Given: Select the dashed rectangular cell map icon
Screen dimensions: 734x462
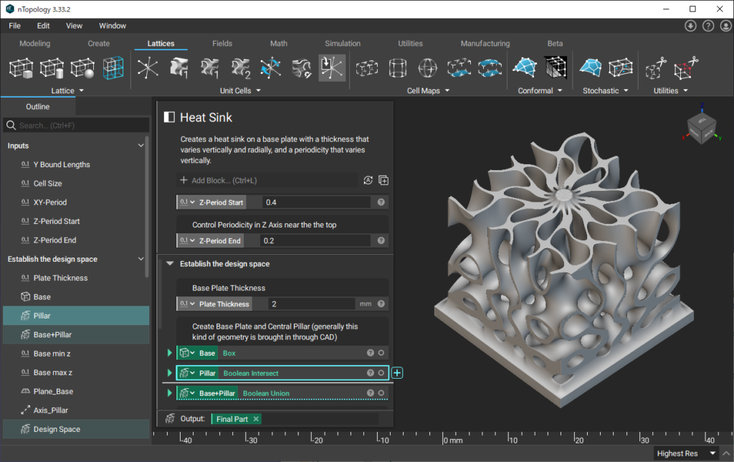Looking at the screenshot, I should coord(366,68).
